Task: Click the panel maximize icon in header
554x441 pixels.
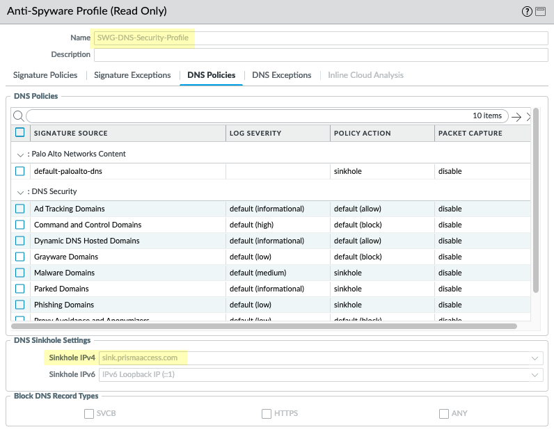Action: (x=540, y=12)
